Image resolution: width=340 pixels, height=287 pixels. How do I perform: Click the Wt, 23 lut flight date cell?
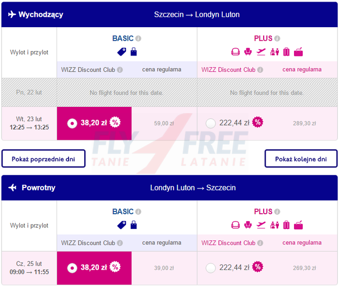pos(29,123)
